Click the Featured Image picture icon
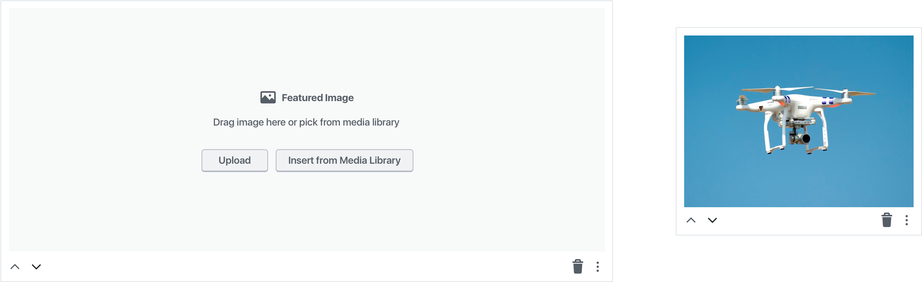The height and width of the screenshot is (282, 922). [x=268, y=98]
